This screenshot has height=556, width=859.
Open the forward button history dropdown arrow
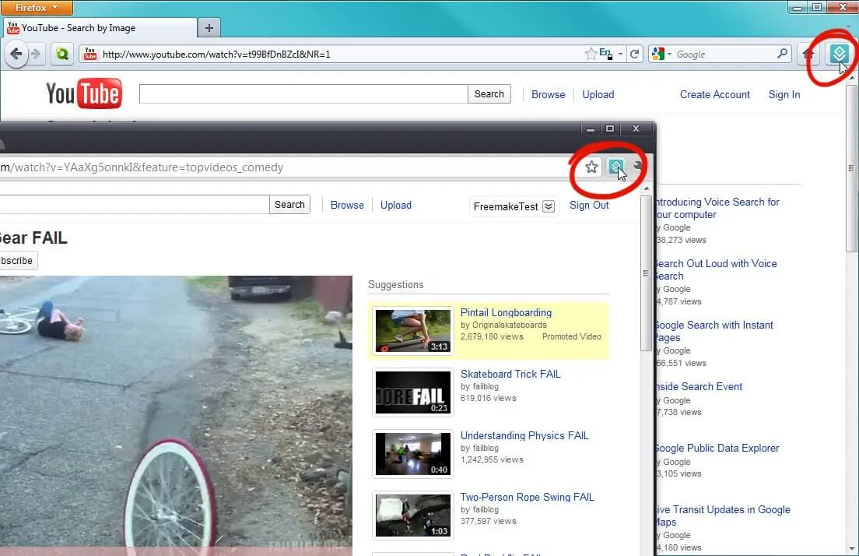coord(37,54)
